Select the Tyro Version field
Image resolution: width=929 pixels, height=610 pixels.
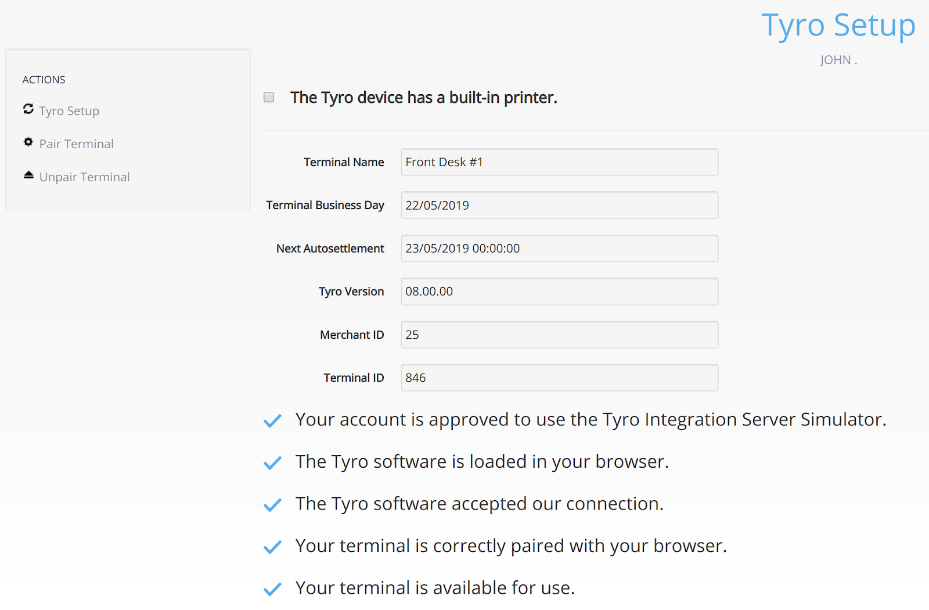pos(560,291)
